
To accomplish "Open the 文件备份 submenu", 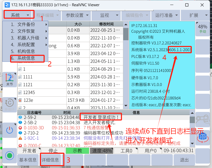I will [26, 24].
